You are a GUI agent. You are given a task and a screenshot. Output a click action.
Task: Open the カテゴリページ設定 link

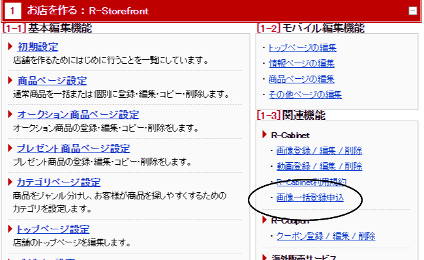click(59, 182)
